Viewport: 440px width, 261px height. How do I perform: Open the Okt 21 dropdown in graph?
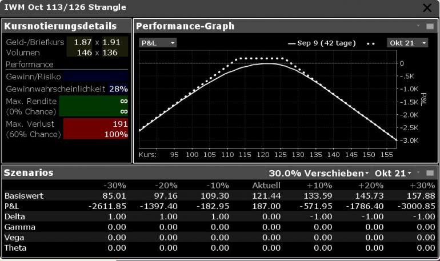pyautogui.click(x=407, y=43)
